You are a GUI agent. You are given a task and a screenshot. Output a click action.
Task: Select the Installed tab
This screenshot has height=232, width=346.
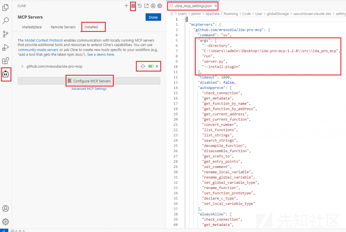[x=91, y=27]
